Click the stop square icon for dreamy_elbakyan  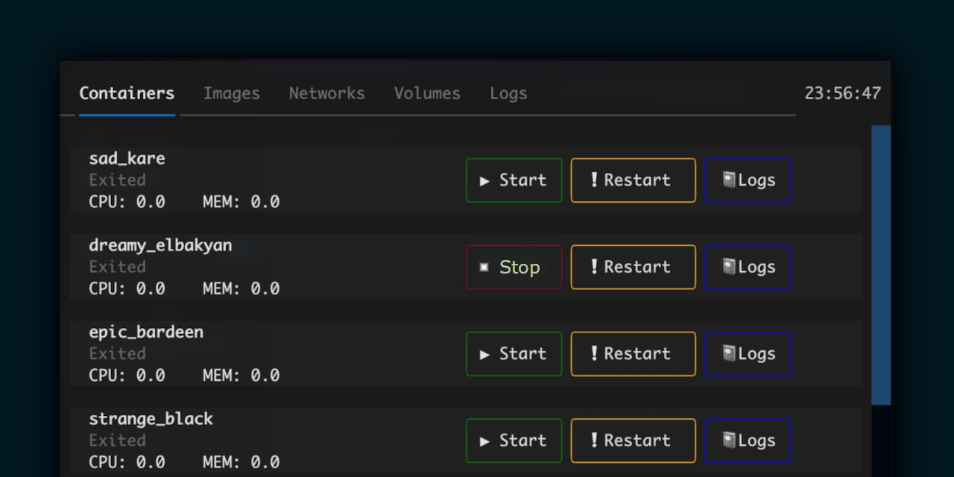(484, 268)
